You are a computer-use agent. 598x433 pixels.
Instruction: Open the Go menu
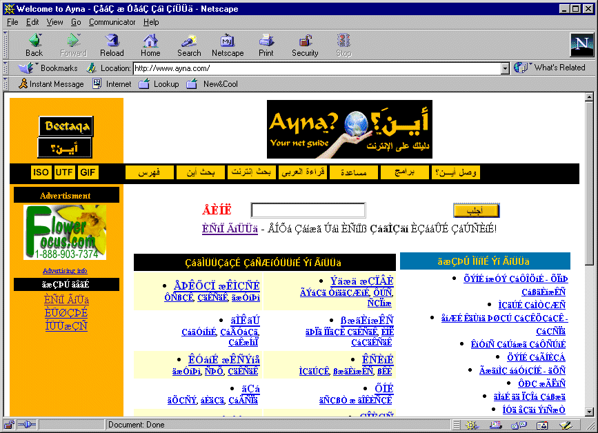pos(76,22)
